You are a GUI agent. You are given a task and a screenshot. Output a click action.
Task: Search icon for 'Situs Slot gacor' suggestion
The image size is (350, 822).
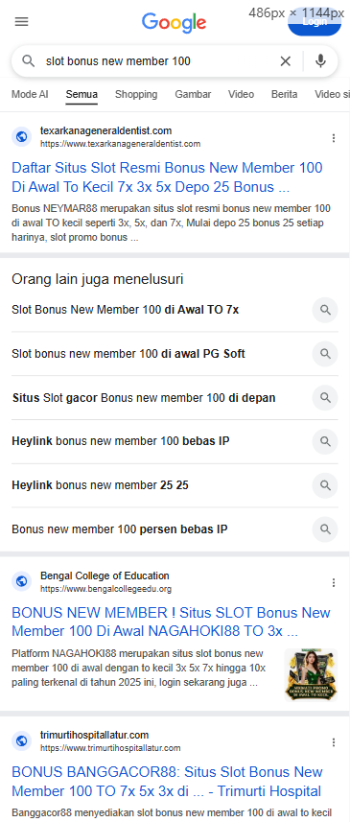(325, 397)
